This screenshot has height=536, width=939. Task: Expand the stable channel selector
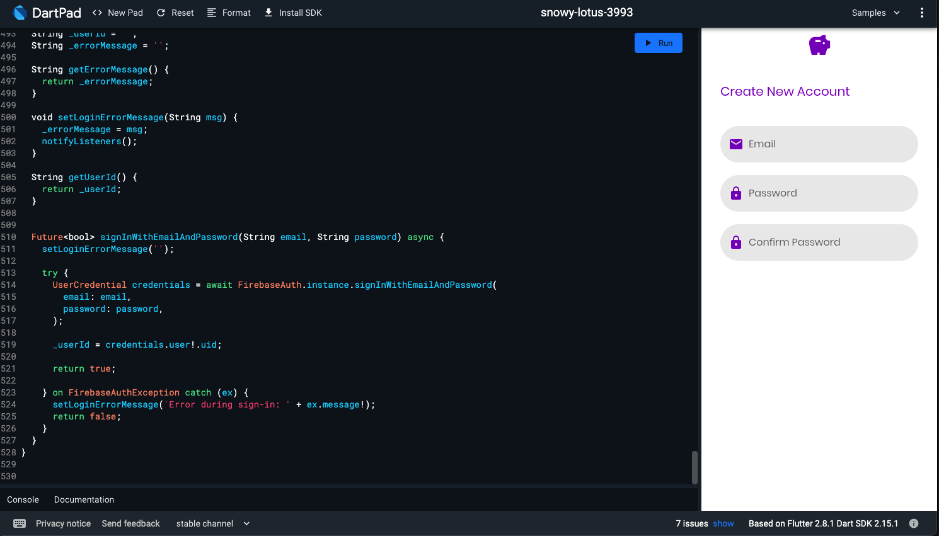(x=213, y=523)
